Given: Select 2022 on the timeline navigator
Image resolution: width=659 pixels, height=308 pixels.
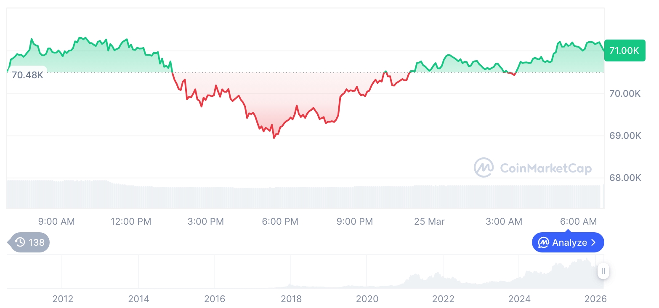Looking at the screenshot, I should 443,299.
